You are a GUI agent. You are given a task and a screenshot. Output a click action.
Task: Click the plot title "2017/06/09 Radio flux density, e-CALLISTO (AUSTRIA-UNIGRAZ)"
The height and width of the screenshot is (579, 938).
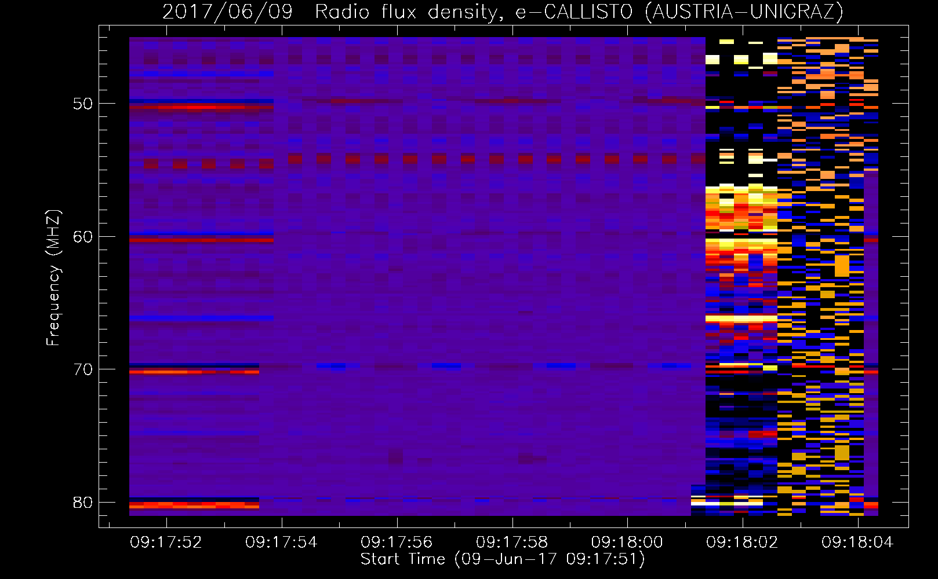click(503, 12)
